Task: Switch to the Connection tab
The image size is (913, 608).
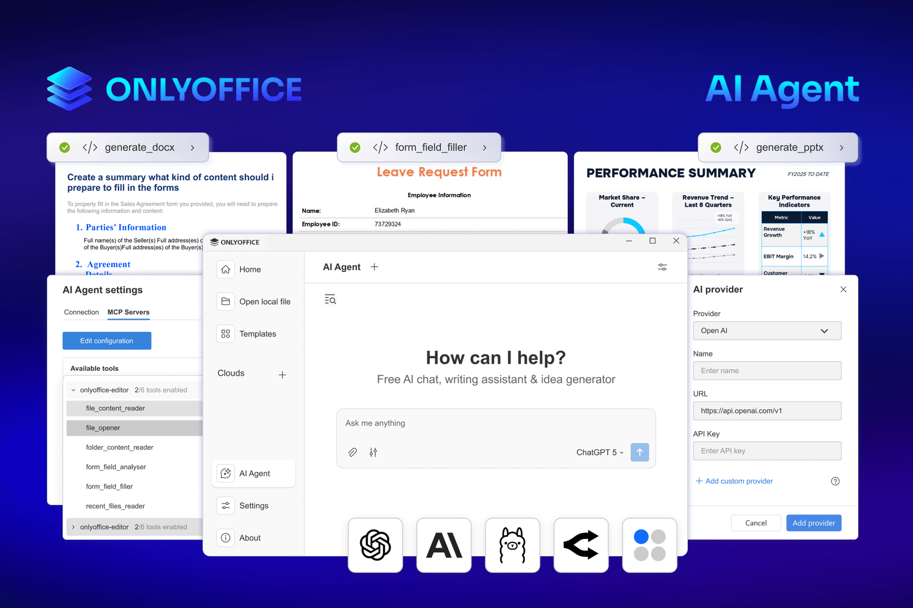Action: 81,312
